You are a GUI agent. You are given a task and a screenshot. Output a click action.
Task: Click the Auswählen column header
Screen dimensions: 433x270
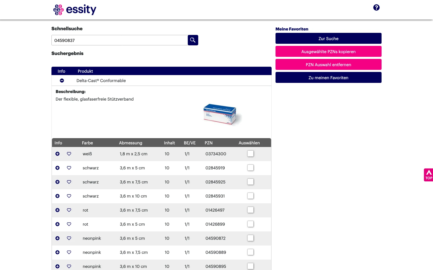(249, 143)
